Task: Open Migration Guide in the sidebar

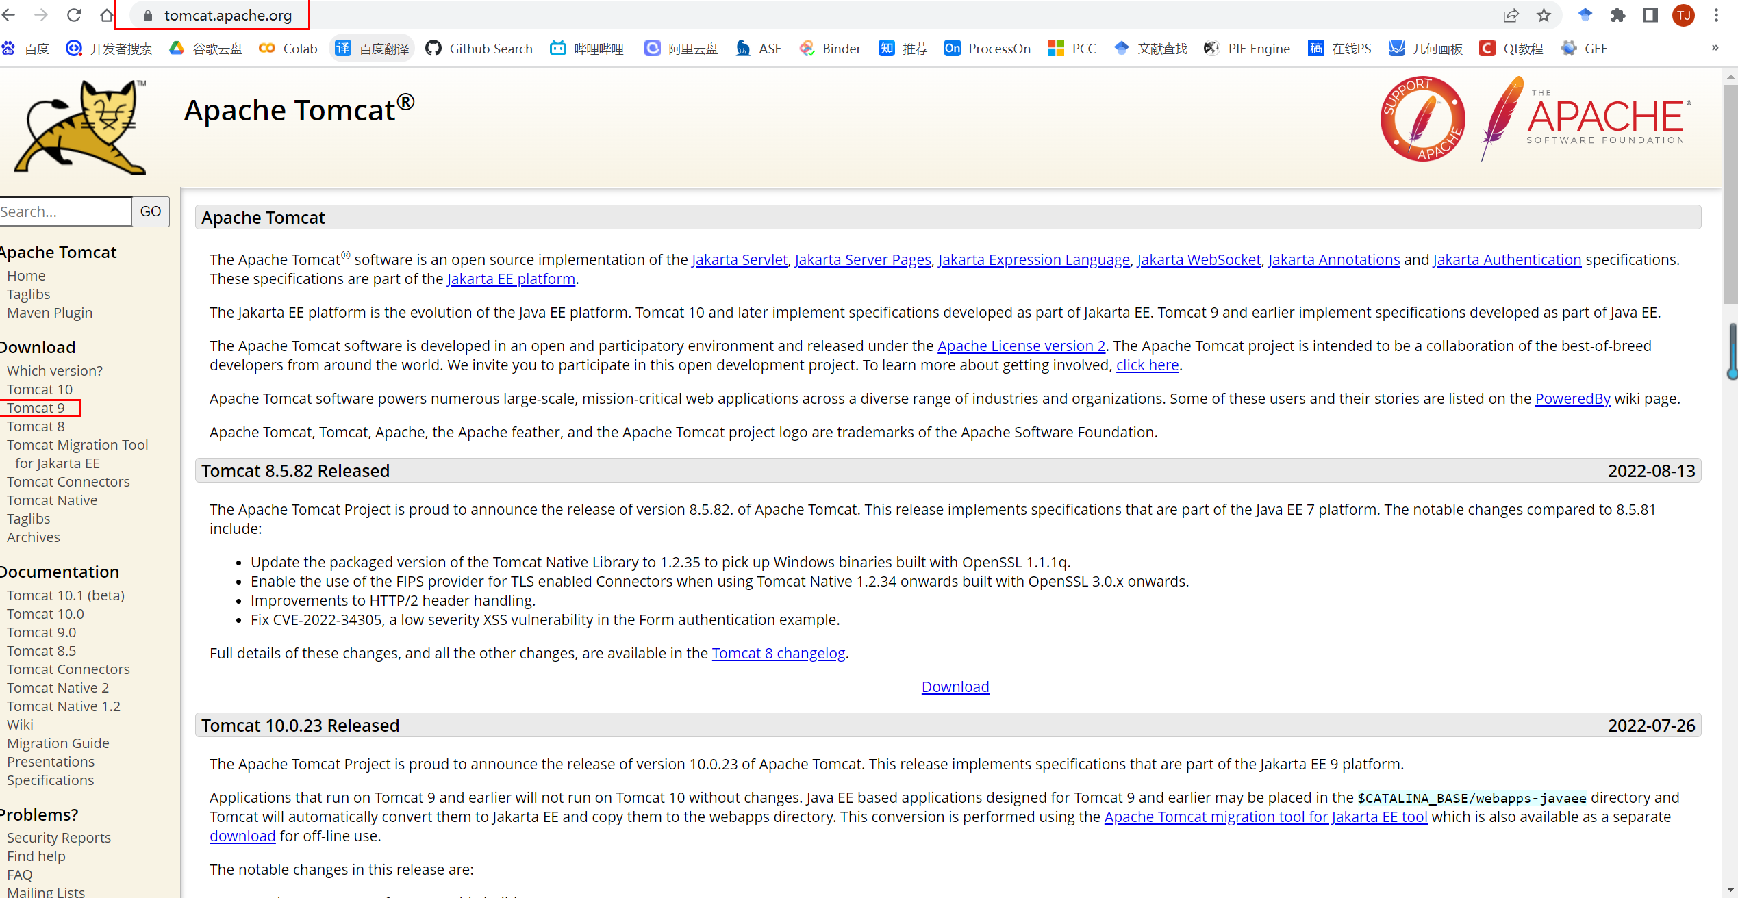Action: (x=58, y=743)
